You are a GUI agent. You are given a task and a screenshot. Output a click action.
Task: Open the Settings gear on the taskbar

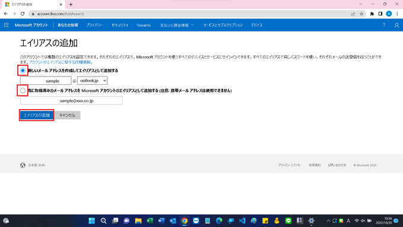point(311,220)
